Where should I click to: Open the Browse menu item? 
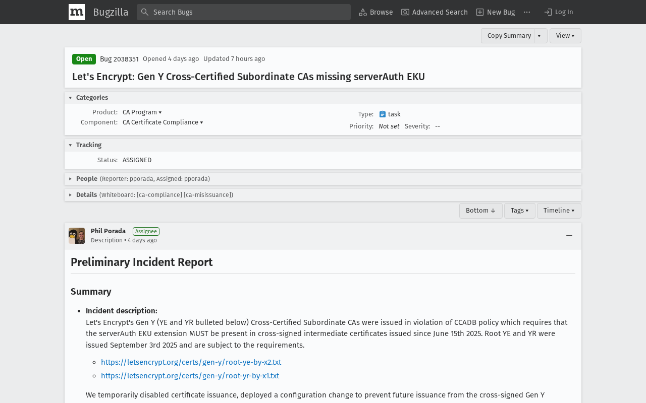click(x=376, y=12)
